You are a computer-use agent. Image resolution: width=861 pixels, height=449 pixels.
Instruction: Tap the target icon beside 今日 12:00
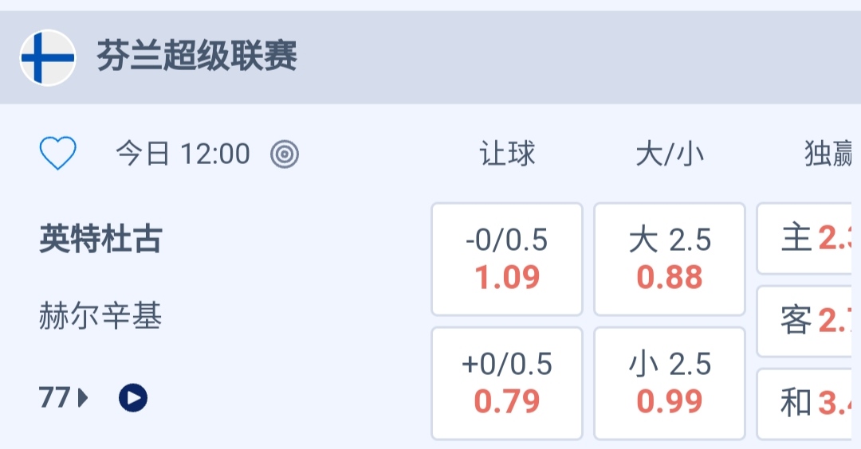(285, 154)
